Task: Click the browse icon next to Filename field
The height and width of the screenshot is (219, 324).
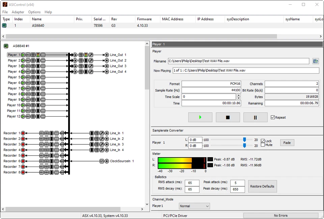Action: click(x=315, y=61)
